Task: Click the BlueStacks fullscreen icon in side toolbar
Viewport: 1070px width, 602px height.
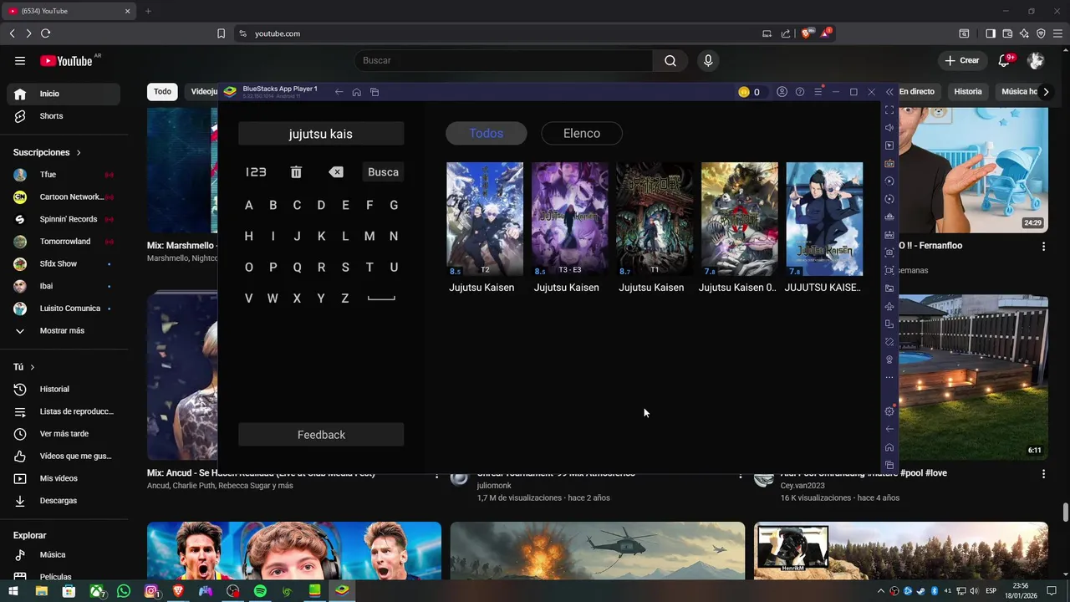Action: [x=889, y=110]
